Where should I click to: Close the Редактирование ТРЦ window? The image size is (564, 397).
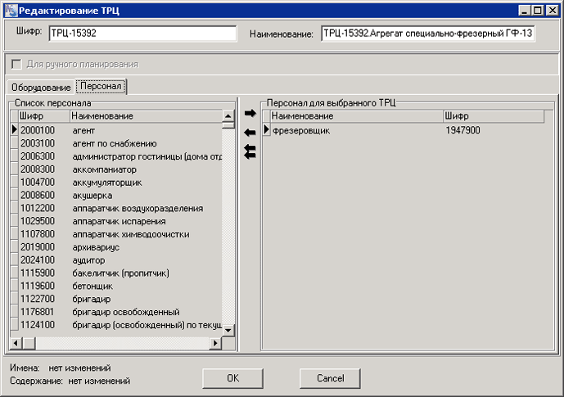[x=552, y=11]
